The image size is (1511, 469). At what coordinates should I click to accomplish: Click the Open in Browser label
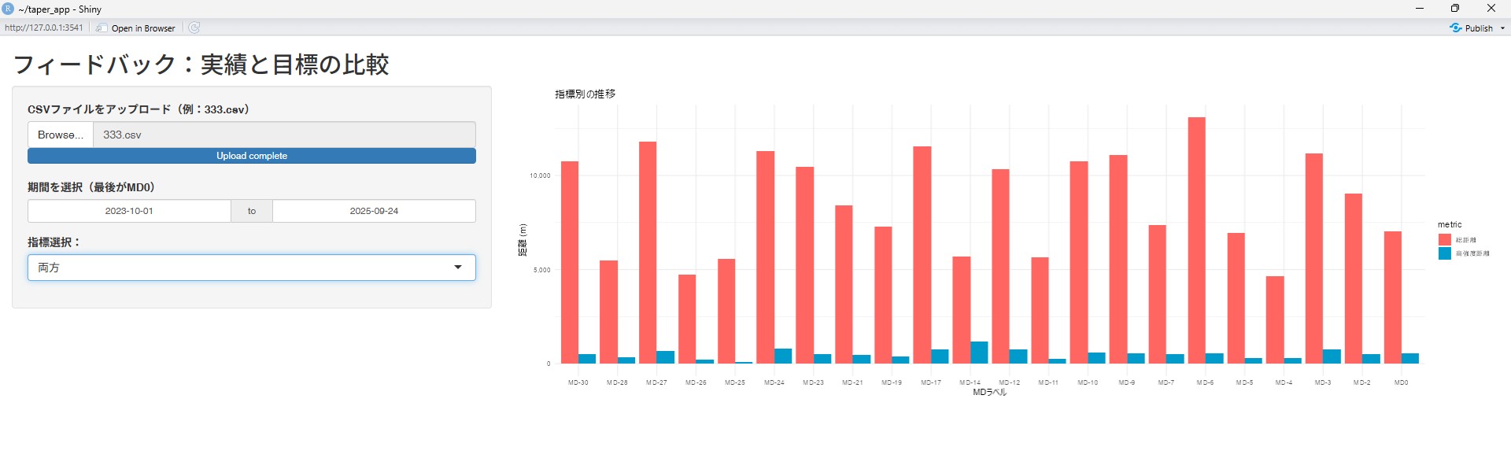[x=143, y=28]
